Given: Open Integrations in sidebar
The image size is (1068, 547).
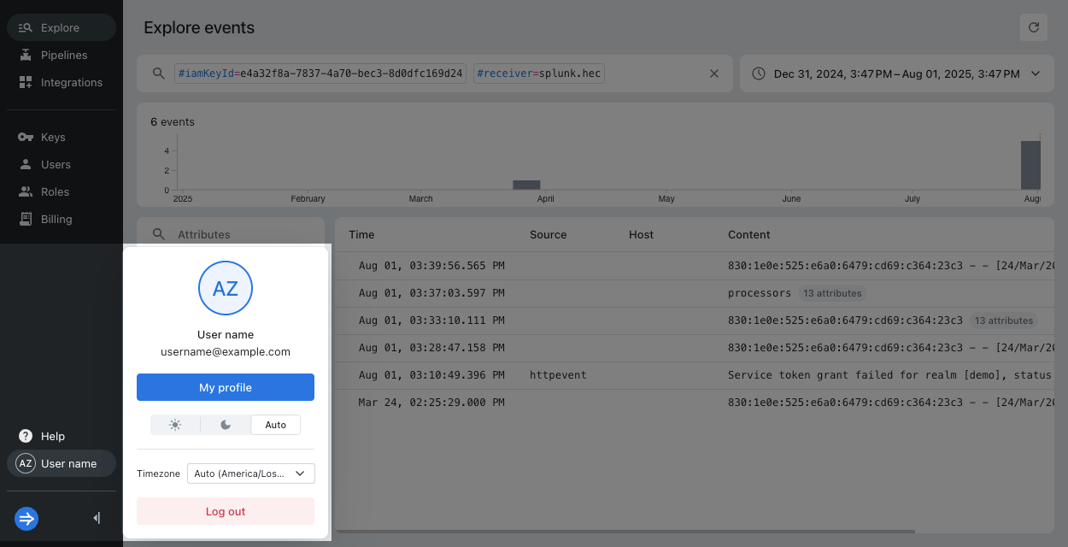Looking at the screenshot, I should [62, 82].
